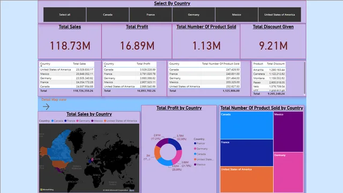The image size is (343, 193).
Task: Sort by Total Profit column header
Action: click(x=143, y=64)
